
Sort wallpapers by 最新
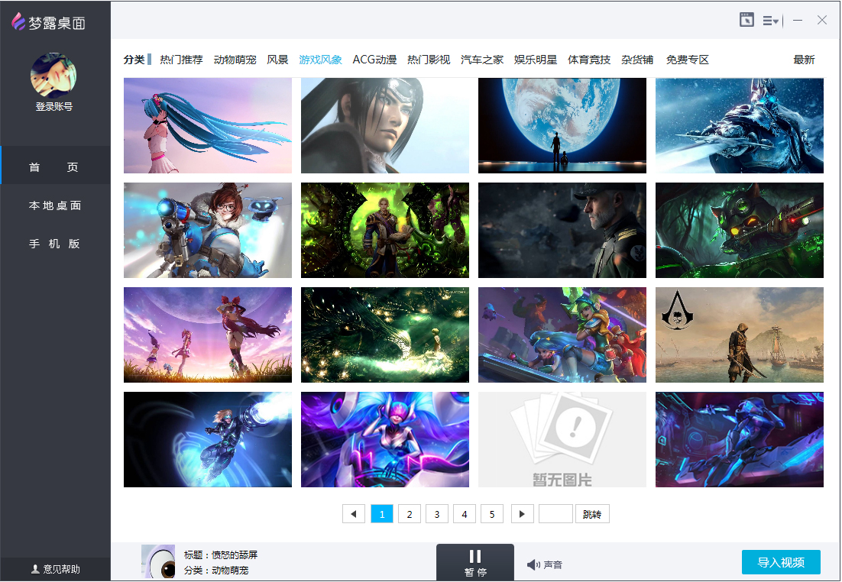tap(804, 59)
